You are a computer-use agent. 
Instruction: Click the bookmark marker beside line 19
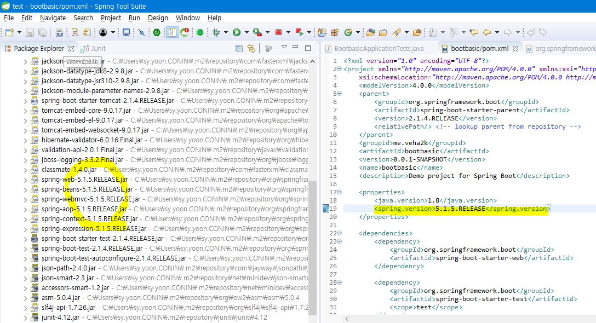pos(326,208)
